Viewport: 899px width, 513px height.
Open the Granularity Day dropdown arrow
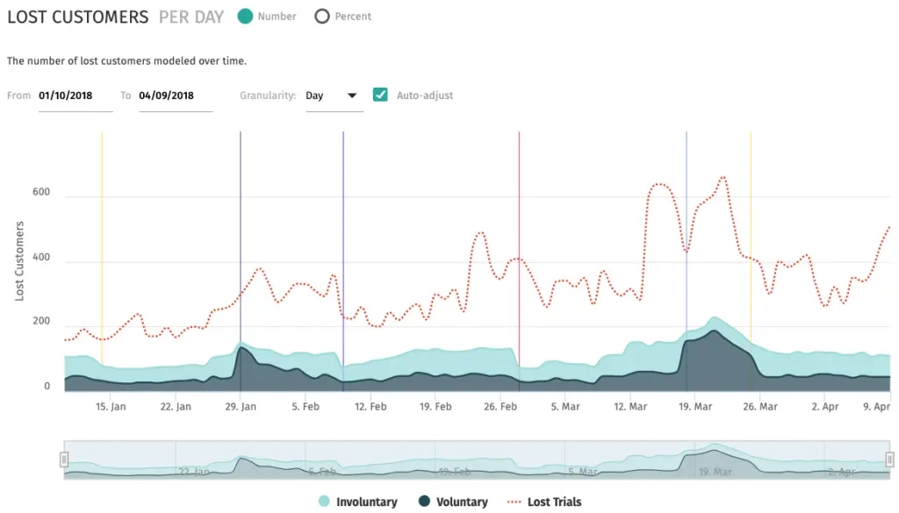coord(352,96)
